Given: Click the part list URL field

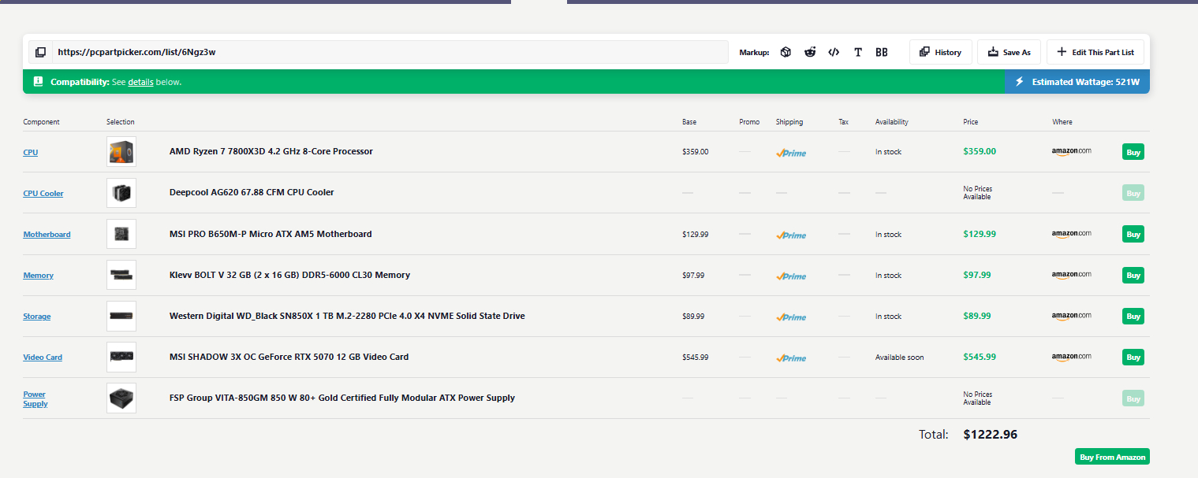Looking at the screenshot, I should click(390, 52).
